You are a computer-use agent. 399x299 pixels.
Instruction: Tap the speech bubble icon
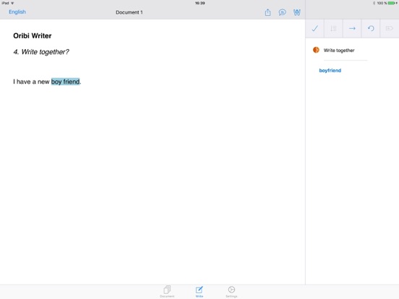[x=282, y=12]
